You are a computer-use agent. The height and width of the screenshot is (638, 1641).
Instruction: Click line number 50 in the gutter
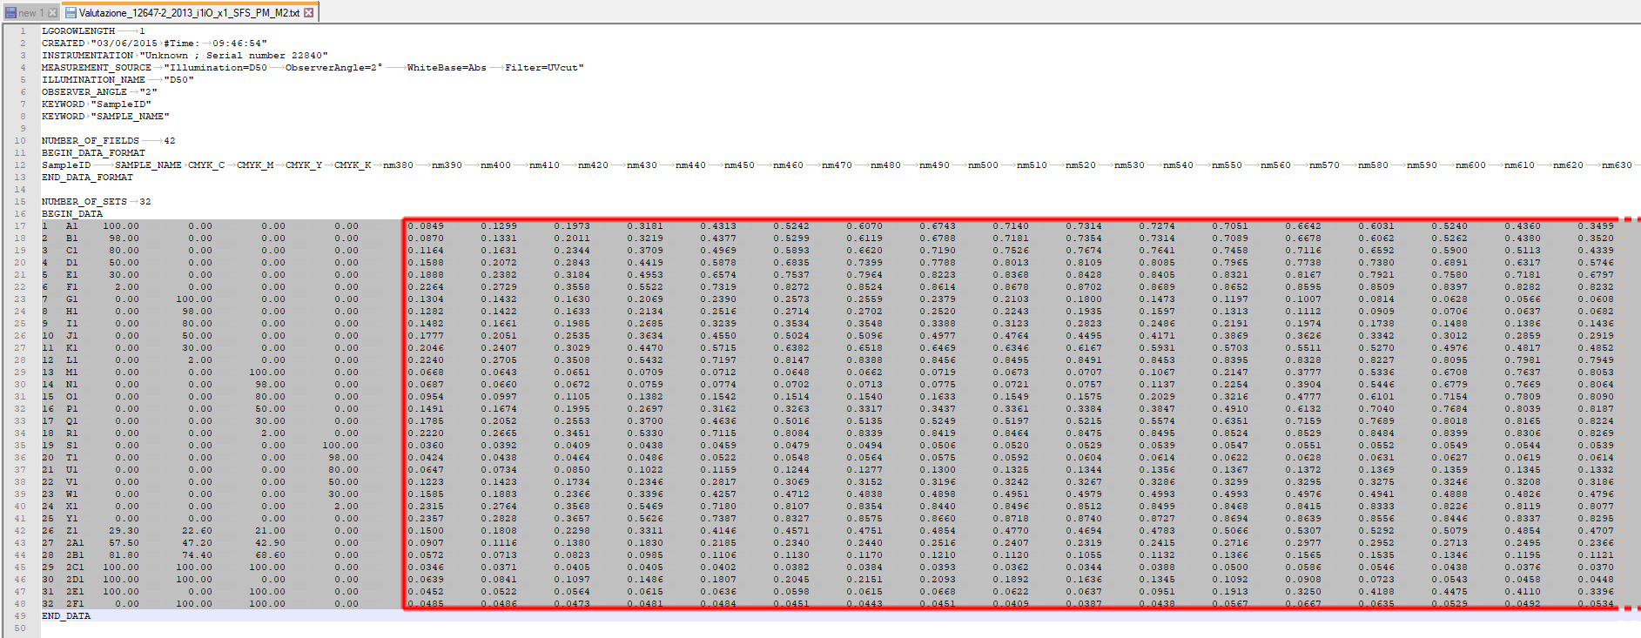[x=20, y=628]
